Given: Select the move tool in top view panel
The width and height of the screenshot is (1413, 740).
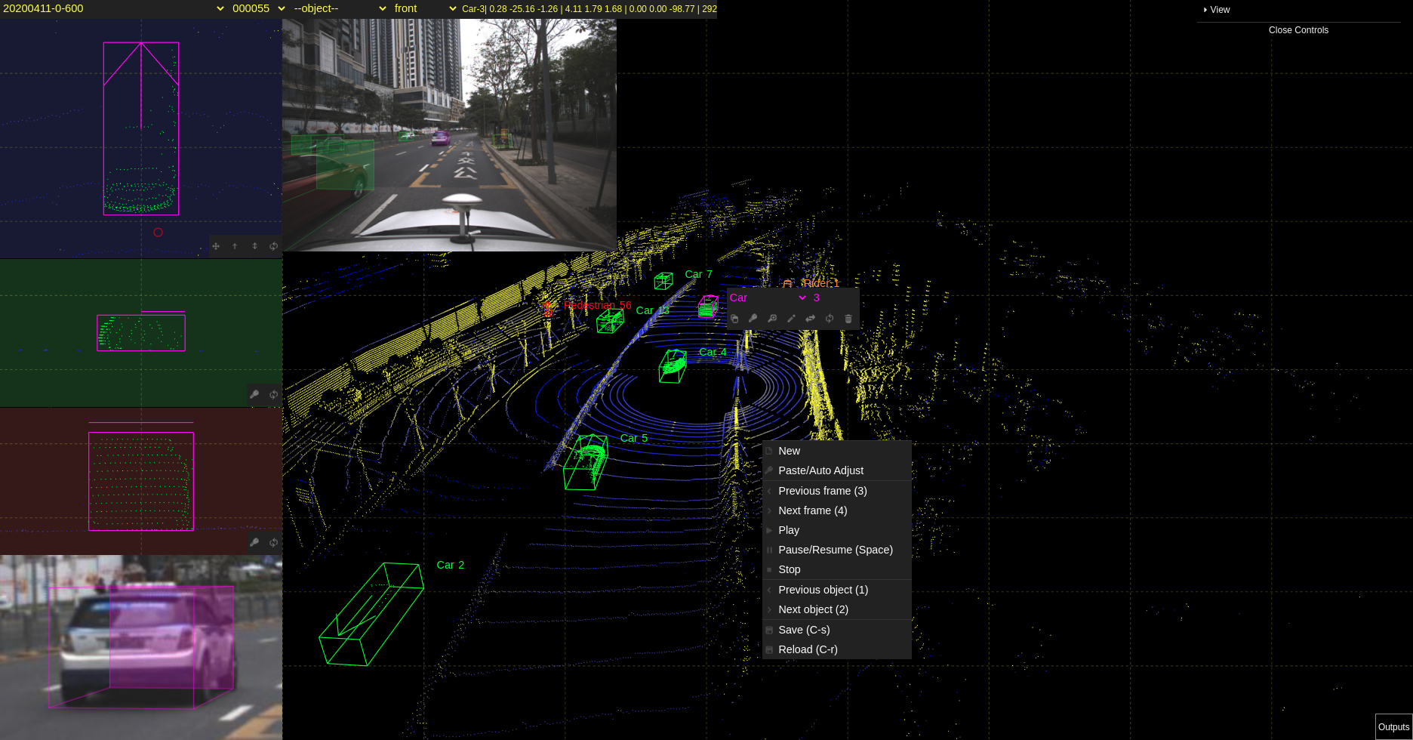Looking at the screenshot, I should point(217,246).
